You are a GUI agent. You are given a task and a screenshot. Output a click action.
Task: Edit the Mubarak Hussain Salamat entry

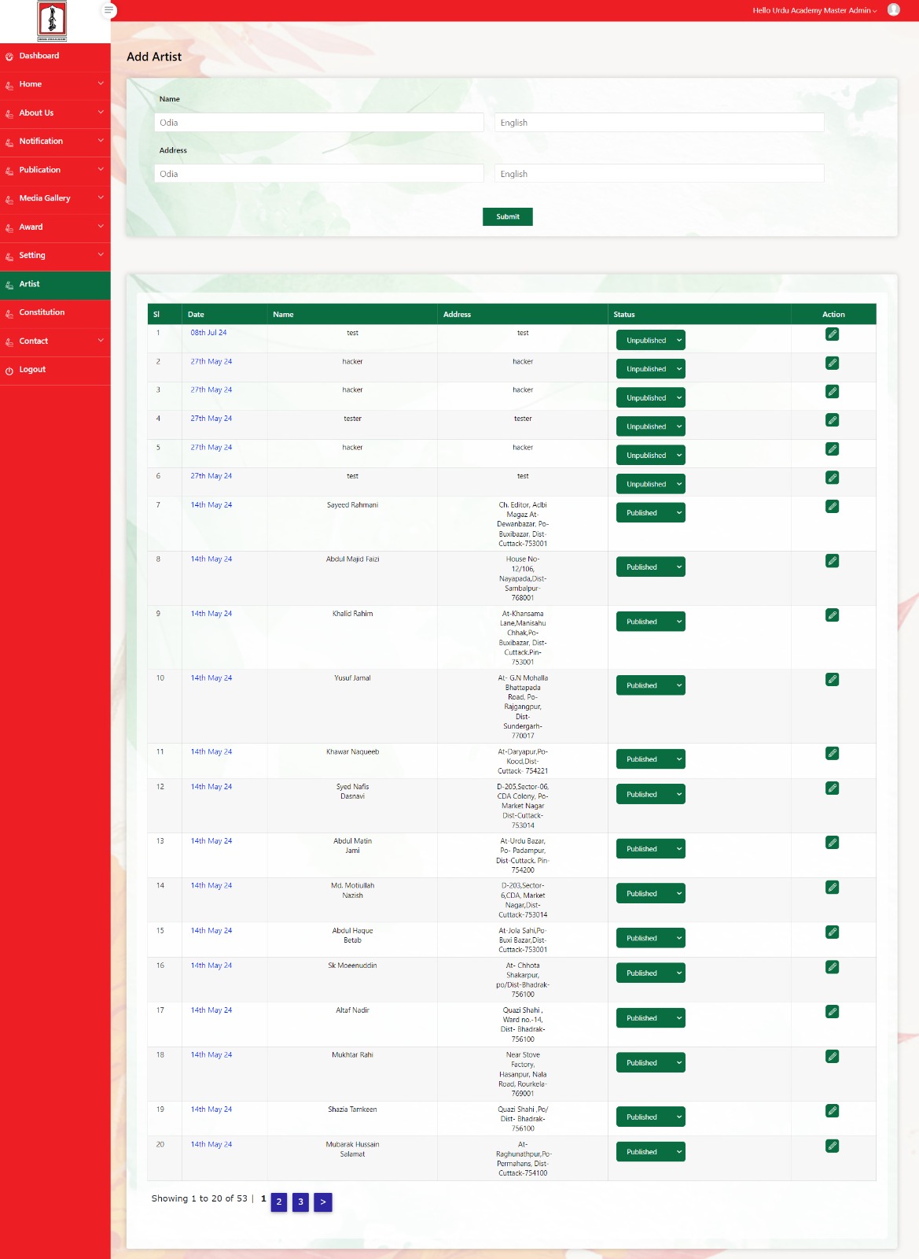pos(832,1146)
